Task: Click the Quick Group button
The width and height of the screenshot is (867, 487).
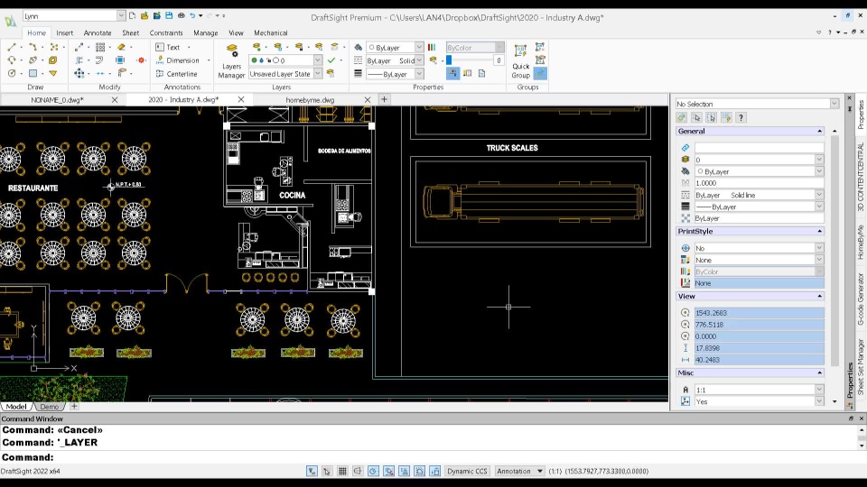Action: [x=520, y=60]
